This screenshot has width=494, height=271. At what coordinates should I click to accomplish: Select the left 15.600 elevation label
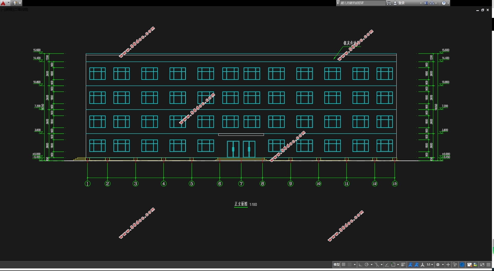pos(37,50)
